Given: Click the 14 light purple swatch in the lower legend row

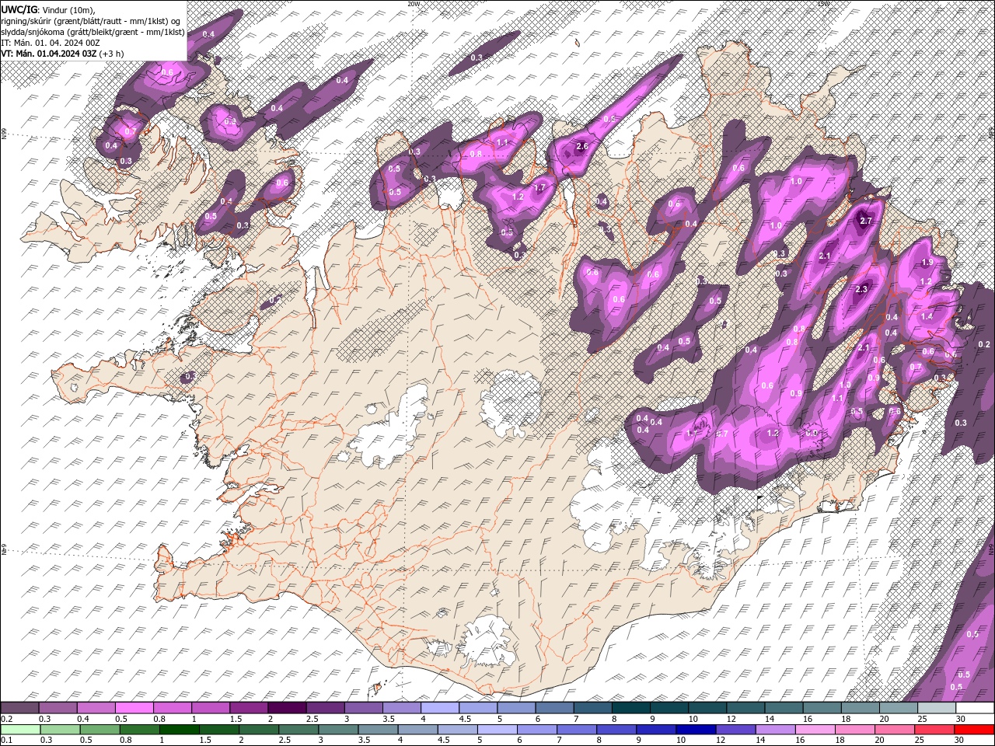Looking at the screenshot, I should (x=775, y=730).
